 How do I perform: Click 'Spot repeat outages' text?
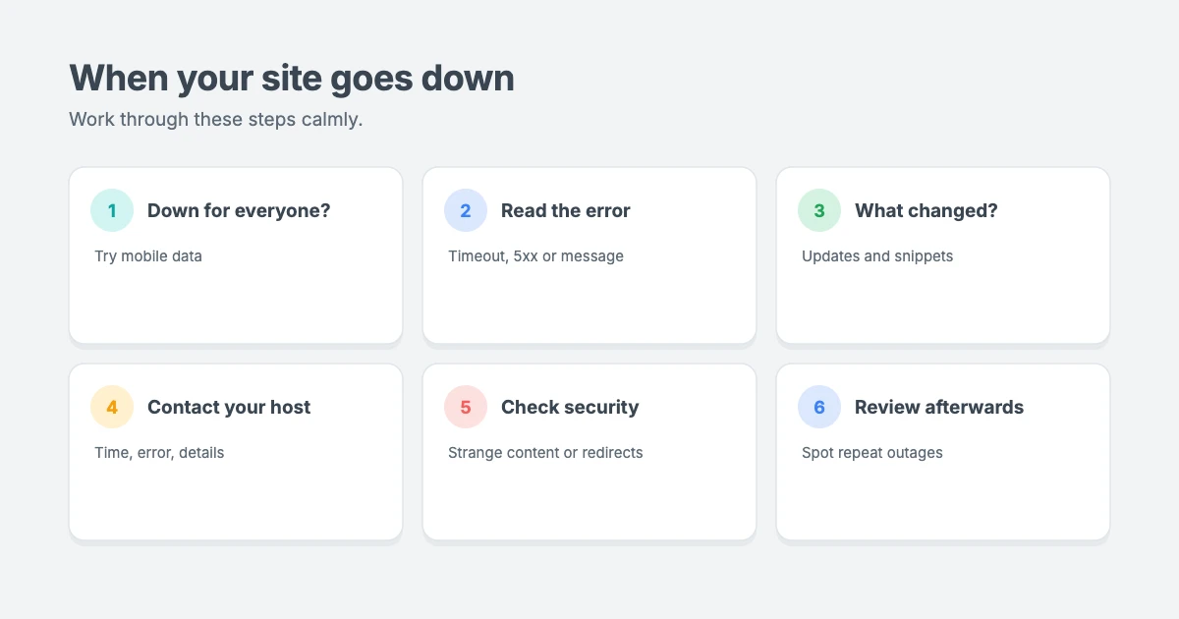coord(872,453)
